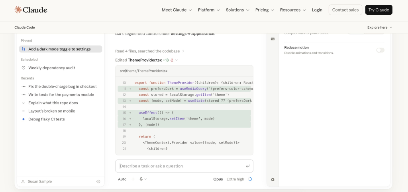Select the Opus model picker
Image resolution: width=408 pixels, height=192 pixels.
point(218,179)
